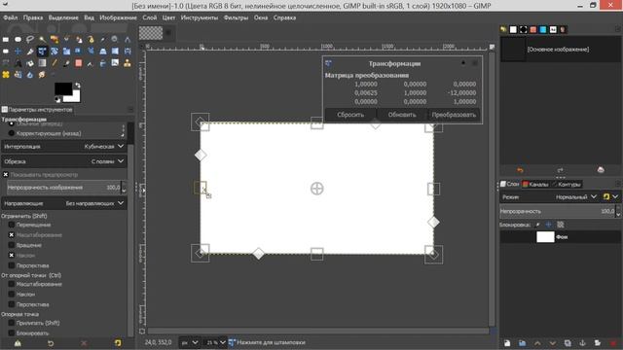The height and width of the screenshot is (350, 623).
Task: Open the Фильтры menu
Action: (236, 17)
